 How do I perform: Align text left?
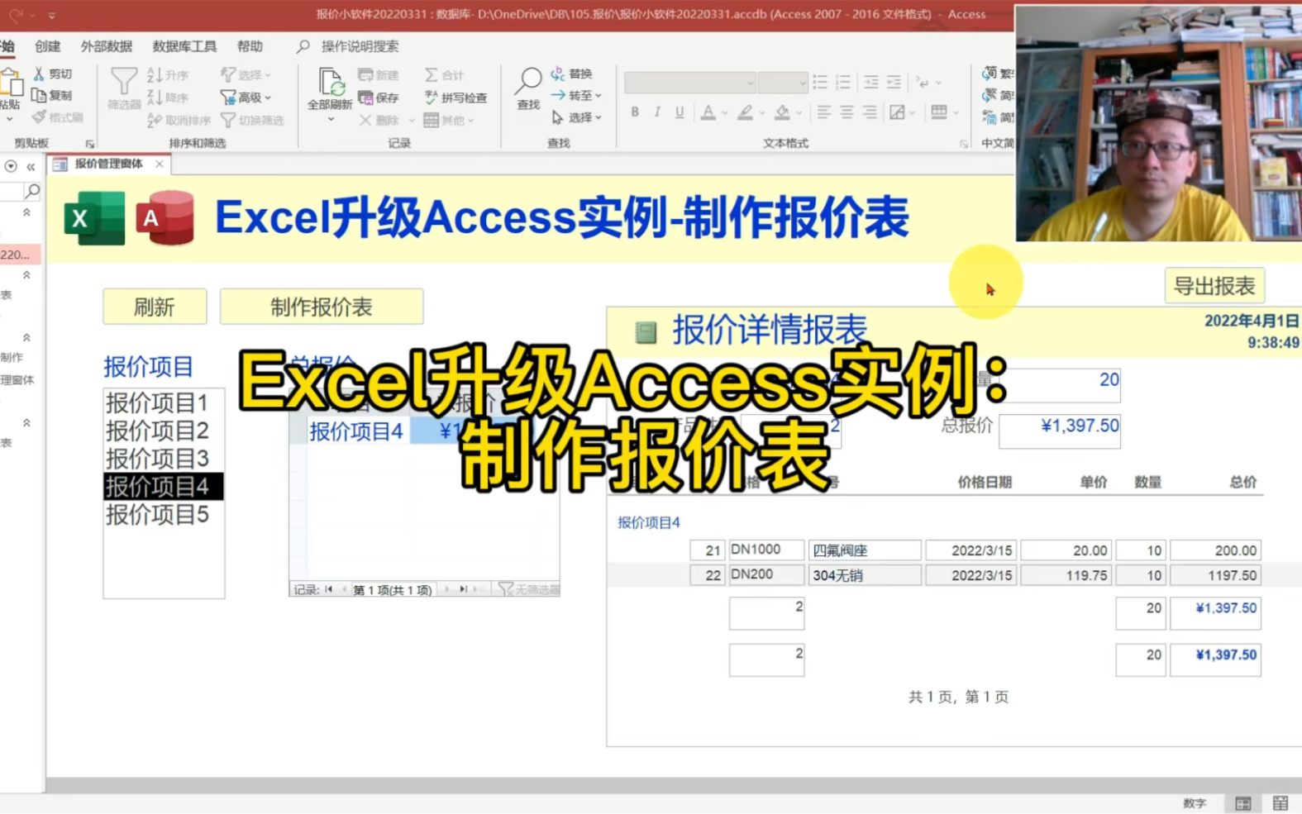tap(824, 112)
